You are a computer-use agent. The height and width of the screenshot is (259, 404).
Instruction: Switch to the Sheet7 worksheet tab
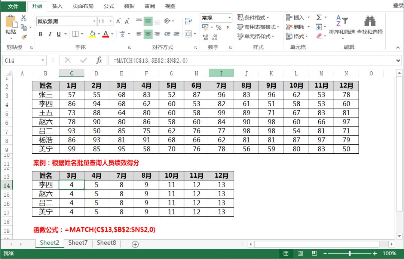click(x=77, y=243)
